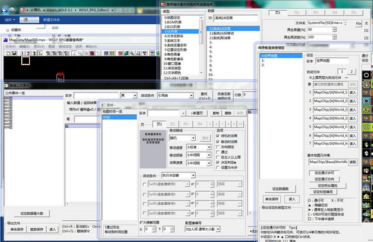
Task: Select the white circle map chip tile
Action: [366, 75]
